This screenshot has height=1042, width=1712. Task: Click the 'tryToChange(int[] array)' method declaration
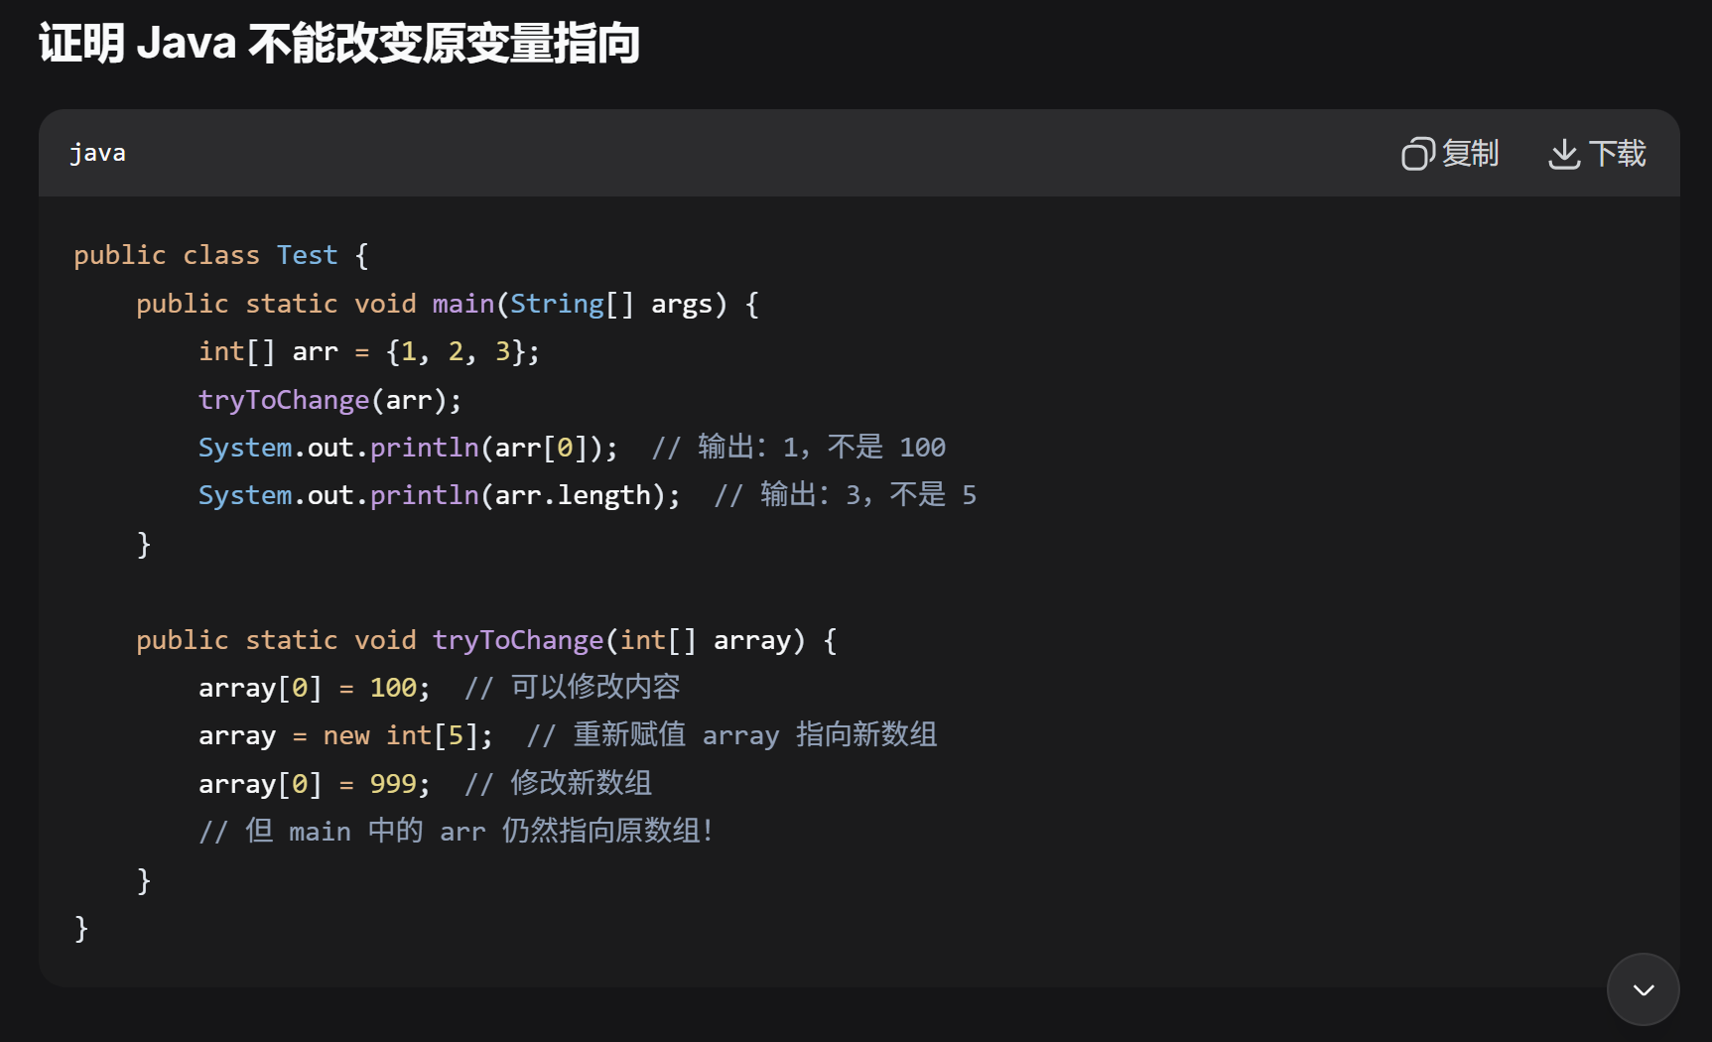[x=486, y=640]
